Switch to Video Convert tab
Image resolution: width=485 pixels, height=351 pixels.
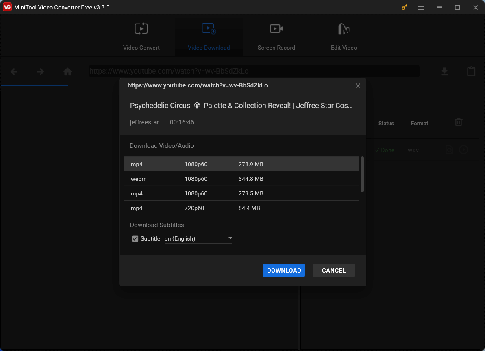pos(141,37)
